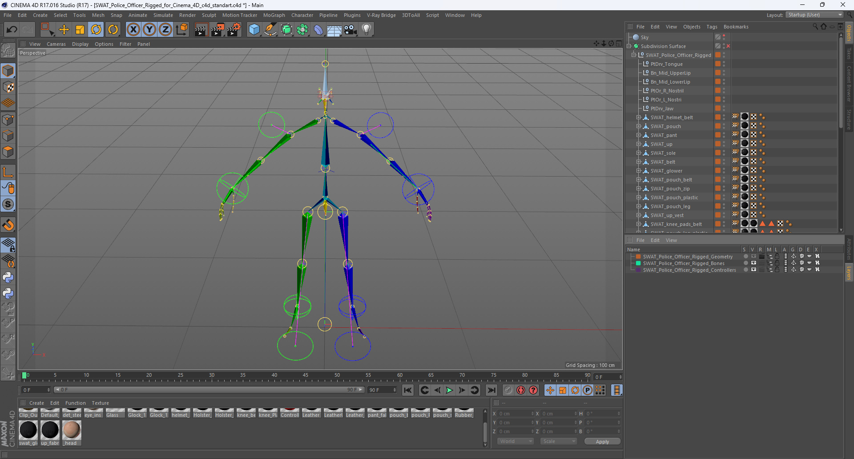Click the Make Editable icon
854x459 pixels.
pos(8,51)
